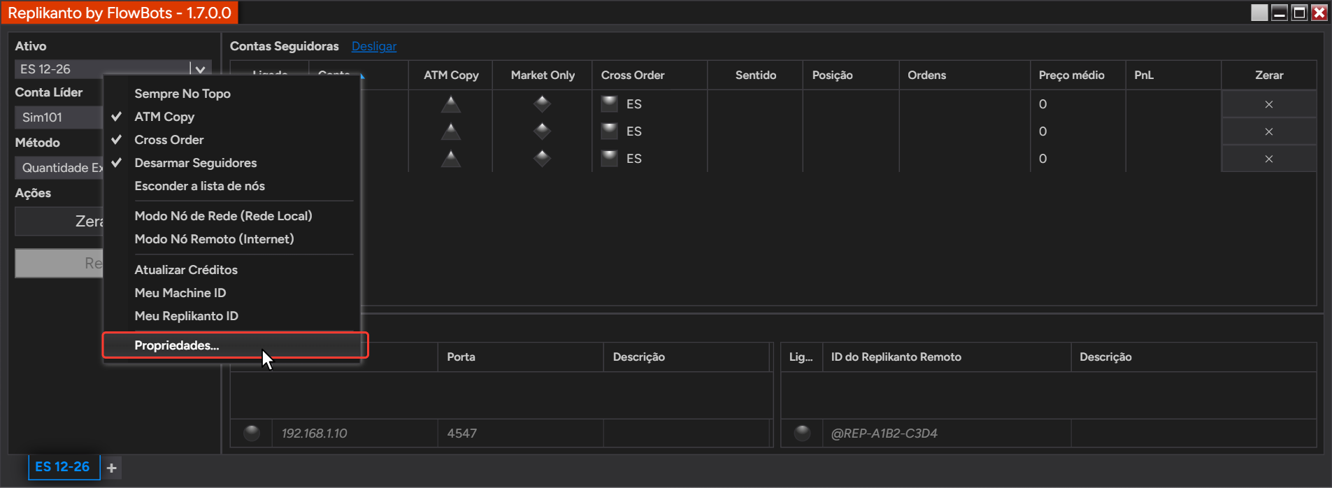1332x488 pixels.
Task: Select Sempre No Topo menu option
Action: pos(231,94)
